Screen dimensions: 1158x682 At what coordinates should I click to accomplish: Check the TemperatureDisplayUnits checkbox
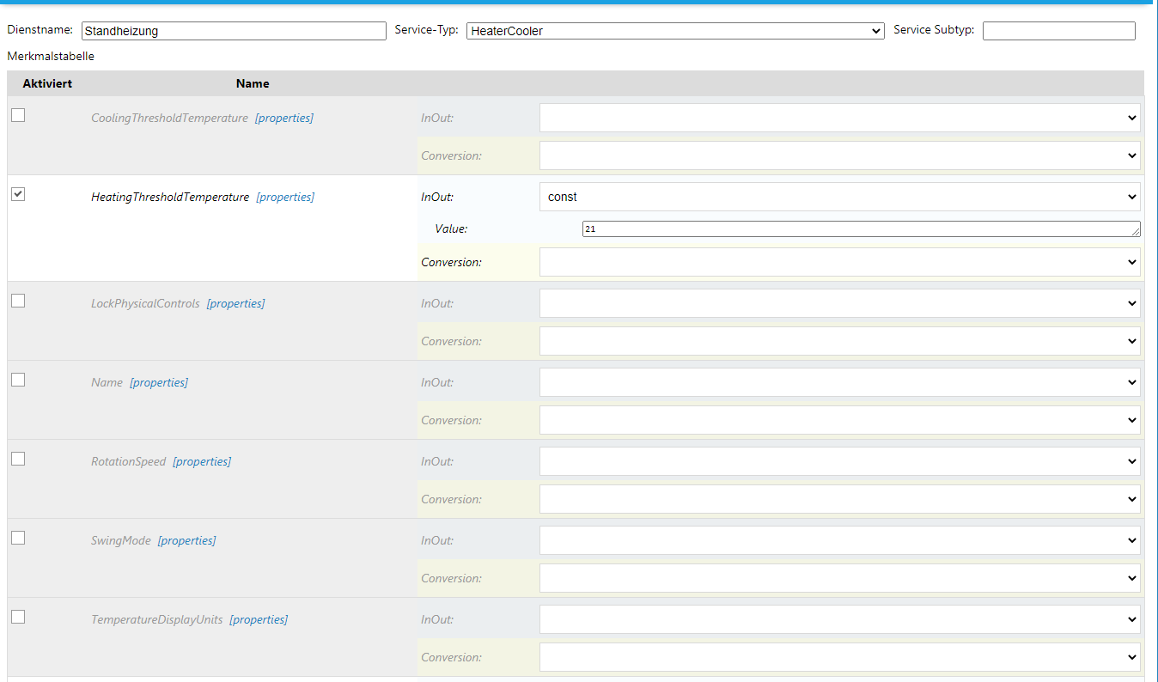pyautogui.click(x=18, y=617)
